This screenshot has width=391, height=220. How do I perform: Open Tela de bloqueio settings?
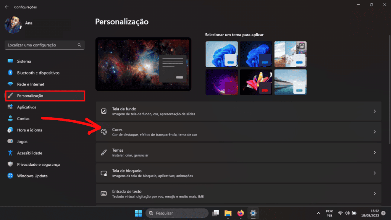[x=239, y=173]
